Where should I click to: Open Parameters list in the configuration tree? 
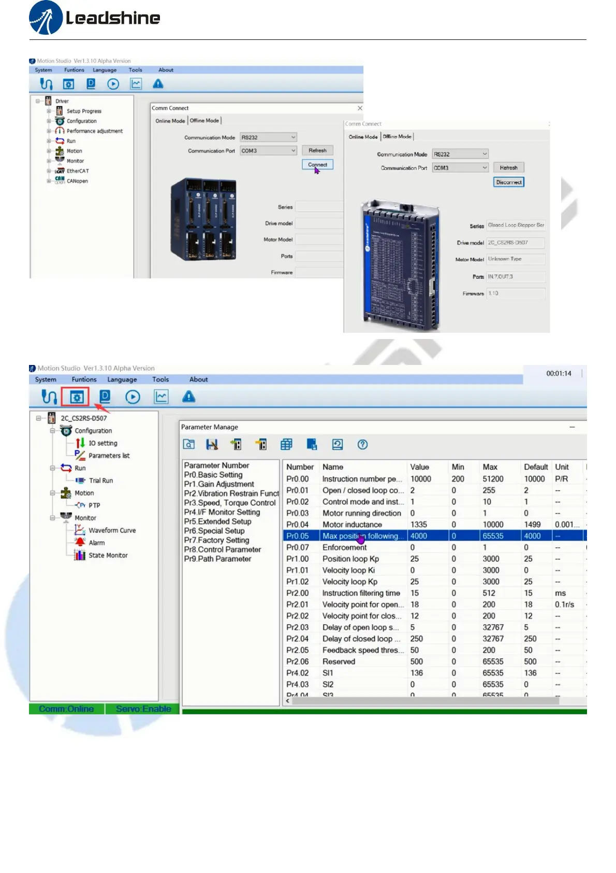click(109, 456)
